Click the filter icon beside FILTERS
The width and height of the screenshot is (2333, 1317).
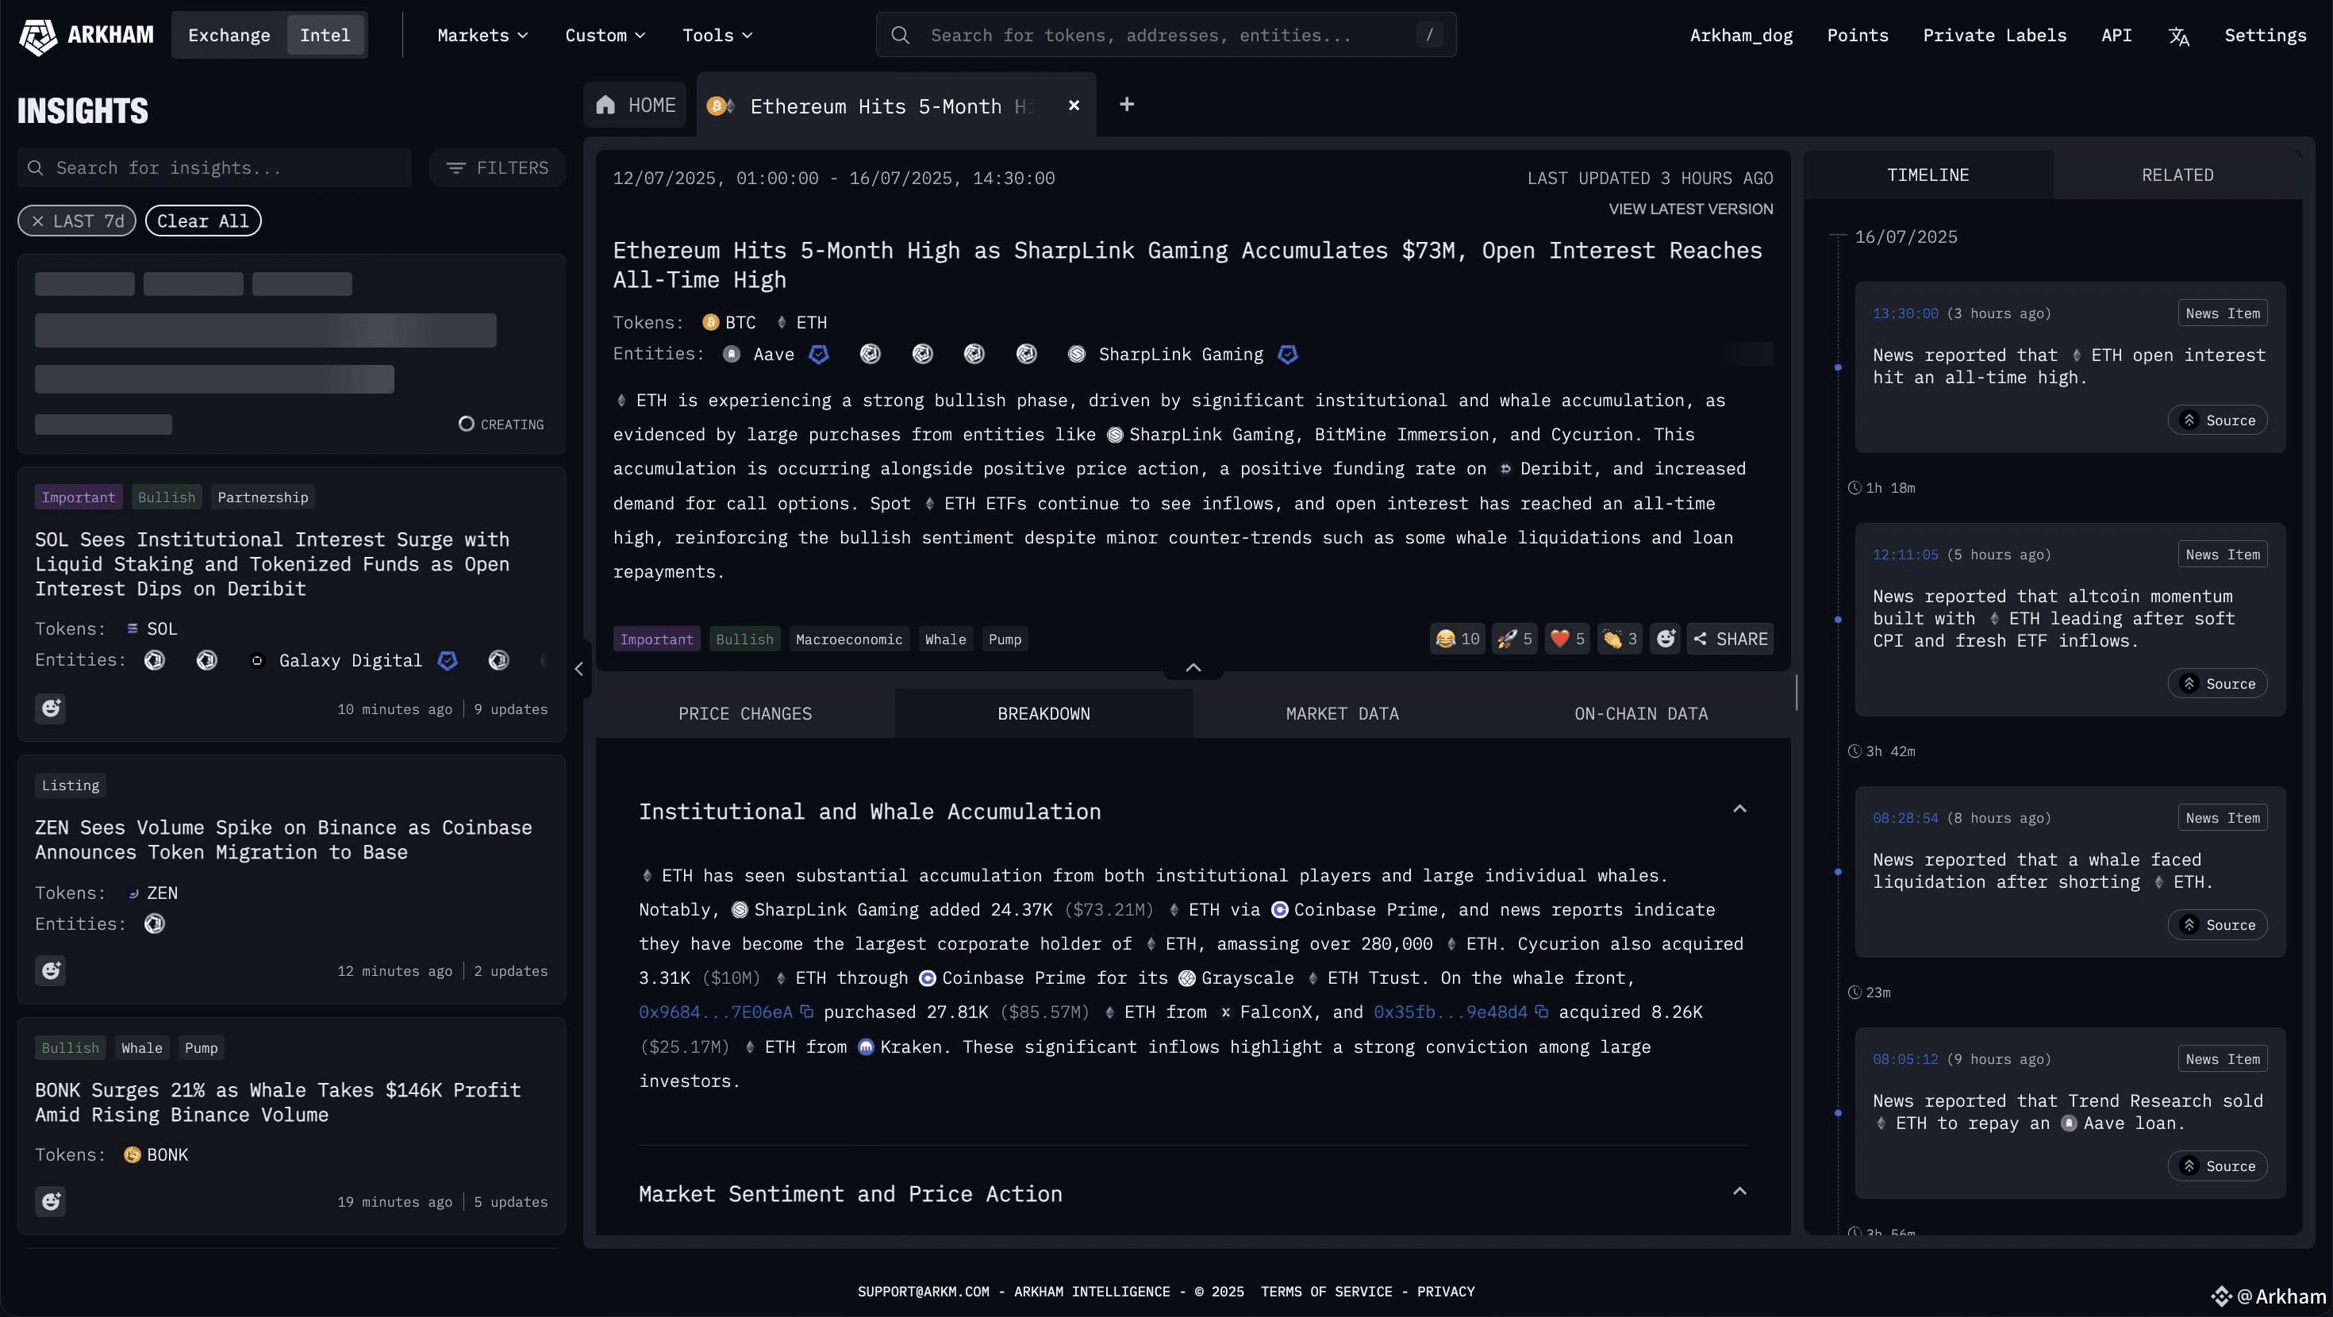455,168
